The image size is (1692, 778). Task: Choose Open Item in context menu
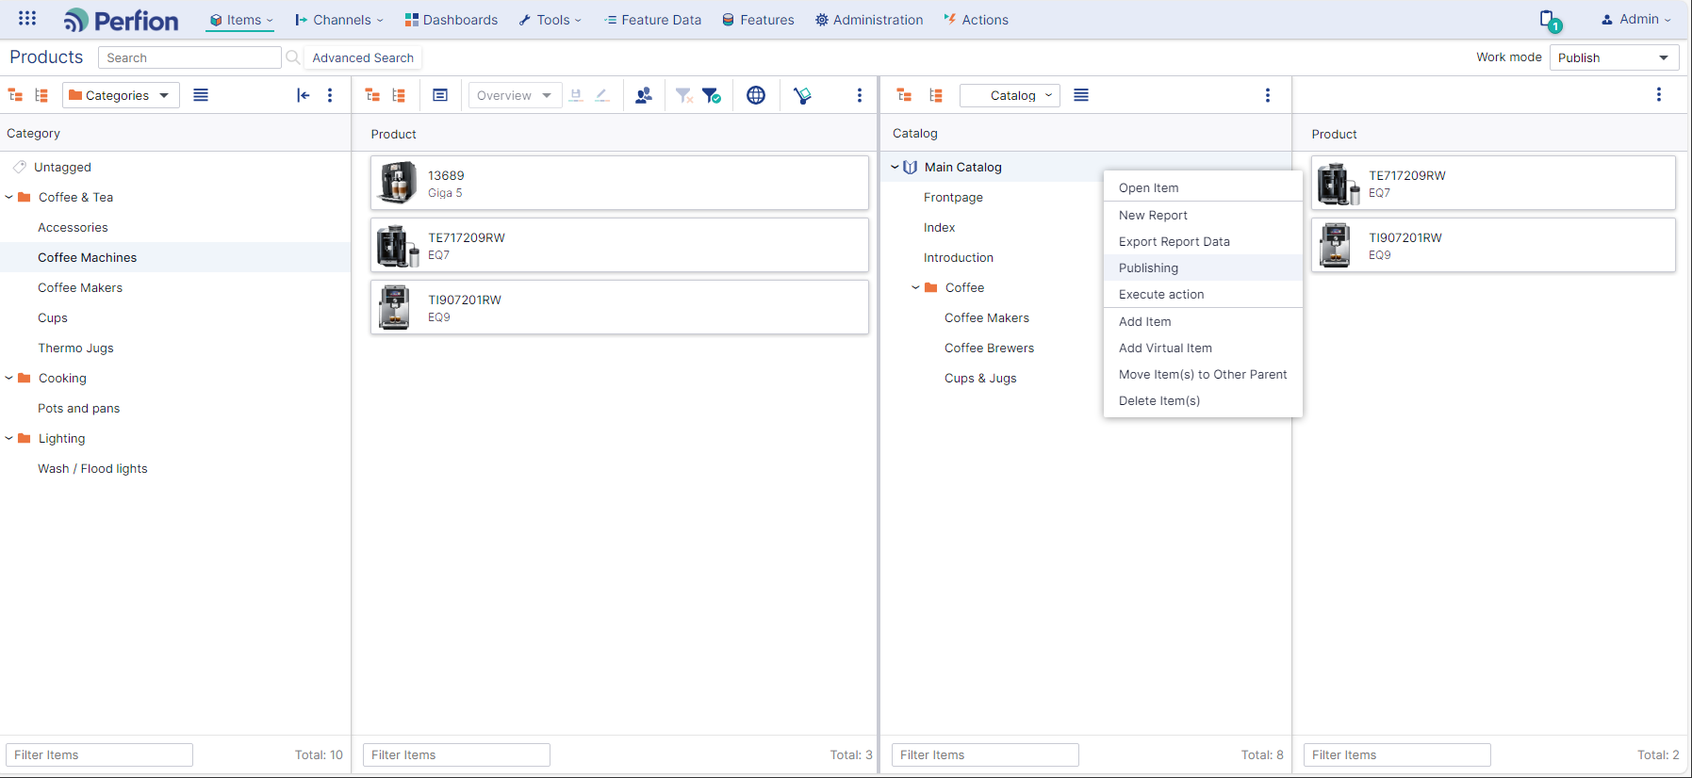click(x=1203, y=187)
